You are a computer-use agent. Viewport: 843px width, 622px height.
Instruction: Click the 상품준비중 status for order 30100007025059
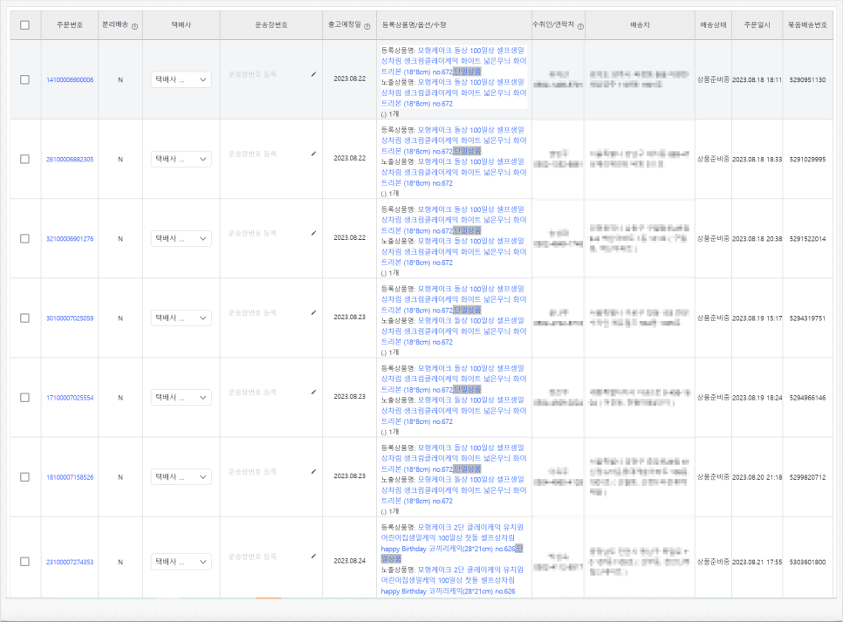pyautogui.click(x=714, y=318)
